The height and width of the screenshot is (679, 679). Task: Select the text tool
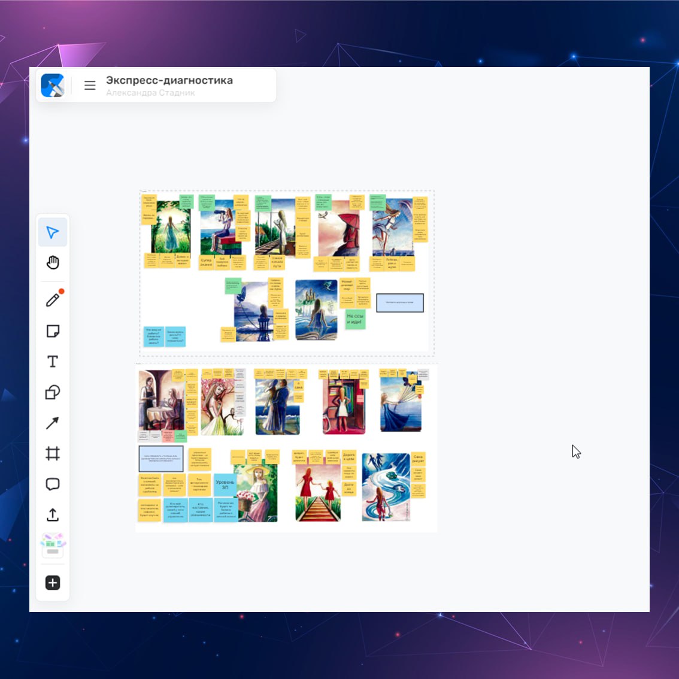pos(53,362)
